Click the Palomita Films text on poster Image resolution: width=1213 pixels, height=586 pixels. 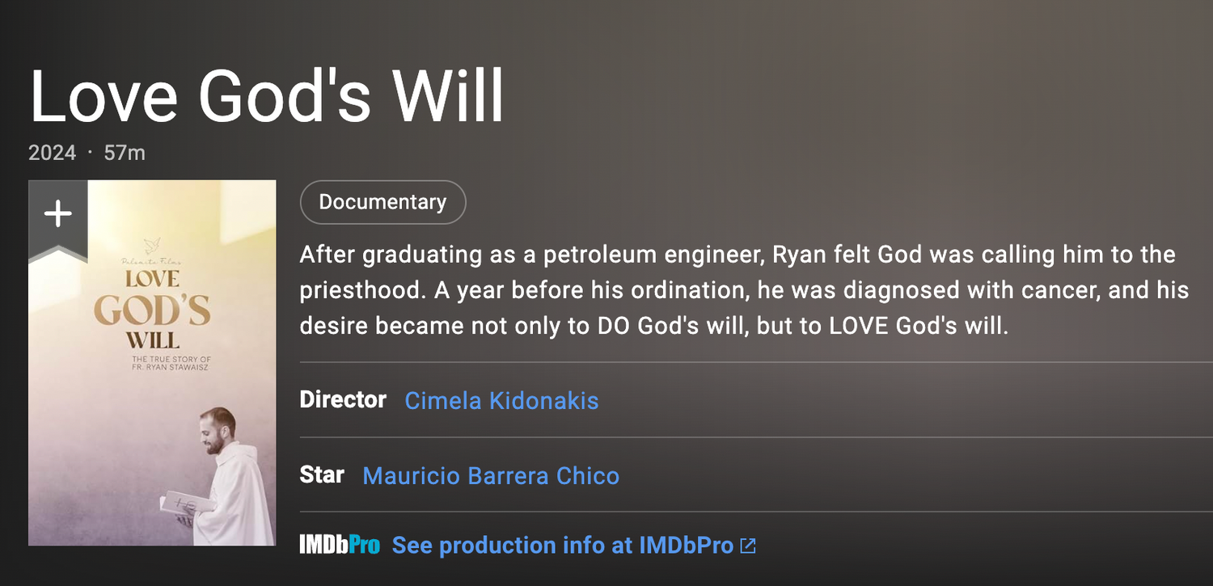[152, 262]
